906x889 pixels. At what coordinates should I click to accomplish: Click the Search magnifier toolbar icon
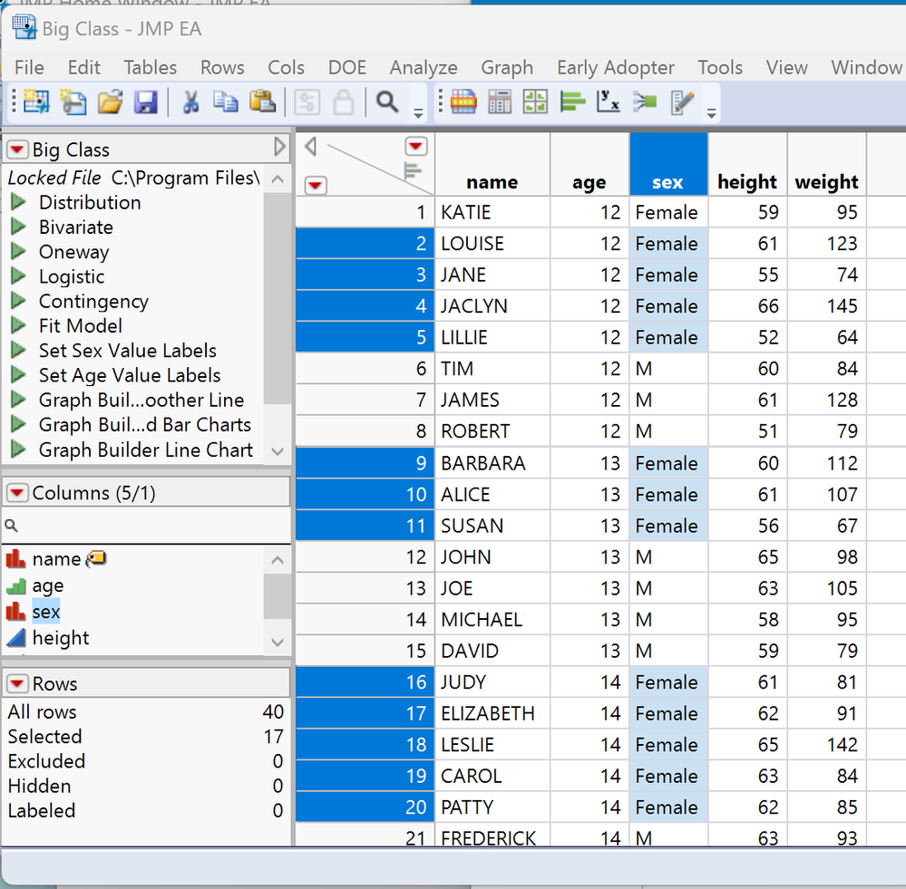tap(387, 102)
